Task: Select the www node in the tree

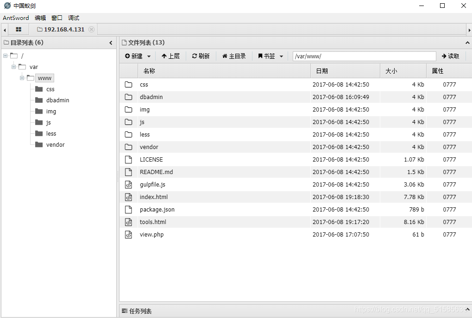Action: tap(44, 78)
